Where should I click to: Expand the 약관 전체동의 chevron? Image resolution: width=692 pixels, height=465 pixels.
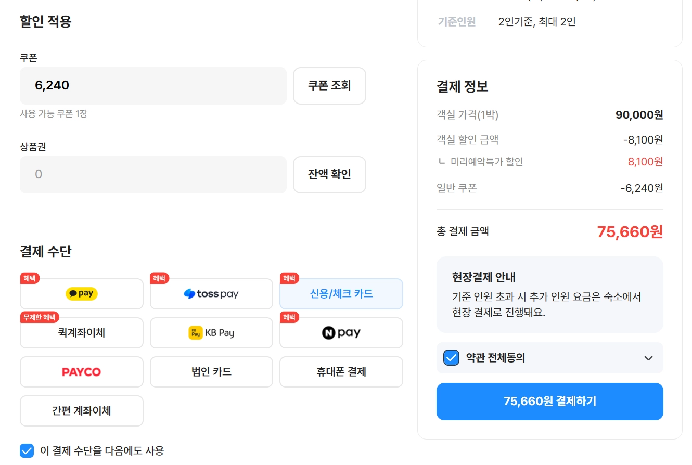648,358
